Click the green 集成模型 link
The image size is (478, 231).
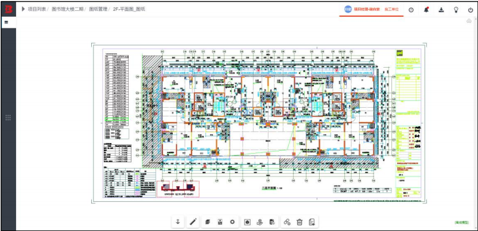pos(461,222)
